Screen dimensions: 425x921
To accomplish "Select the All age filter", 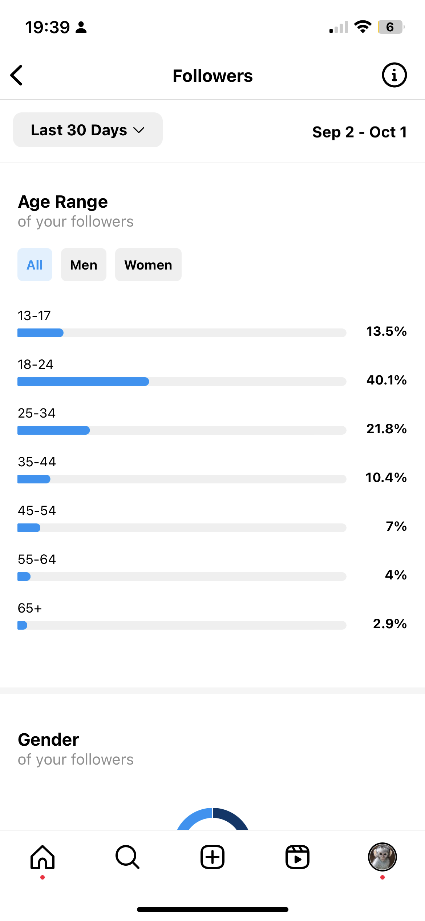I will tap(35, 265).
